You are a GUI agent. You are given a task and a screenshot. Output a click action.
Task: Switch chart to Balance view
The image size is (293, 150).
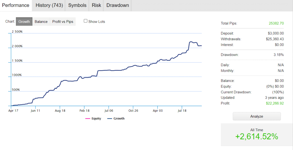click(41, 21)
